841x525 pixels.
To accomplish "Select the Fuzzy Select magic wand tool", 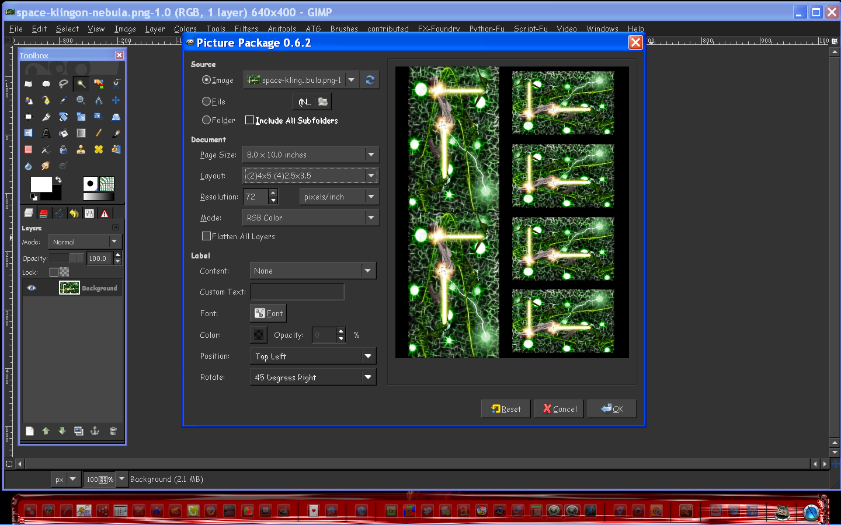I will click(x=81, y=83).
